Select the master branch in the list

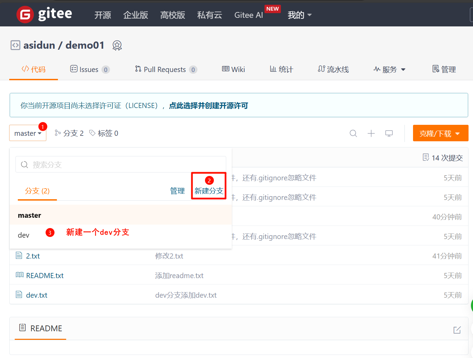[x=121, y=215]
